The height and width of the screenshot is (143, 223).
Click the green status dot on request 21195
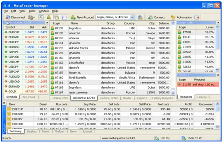point(179,84)
